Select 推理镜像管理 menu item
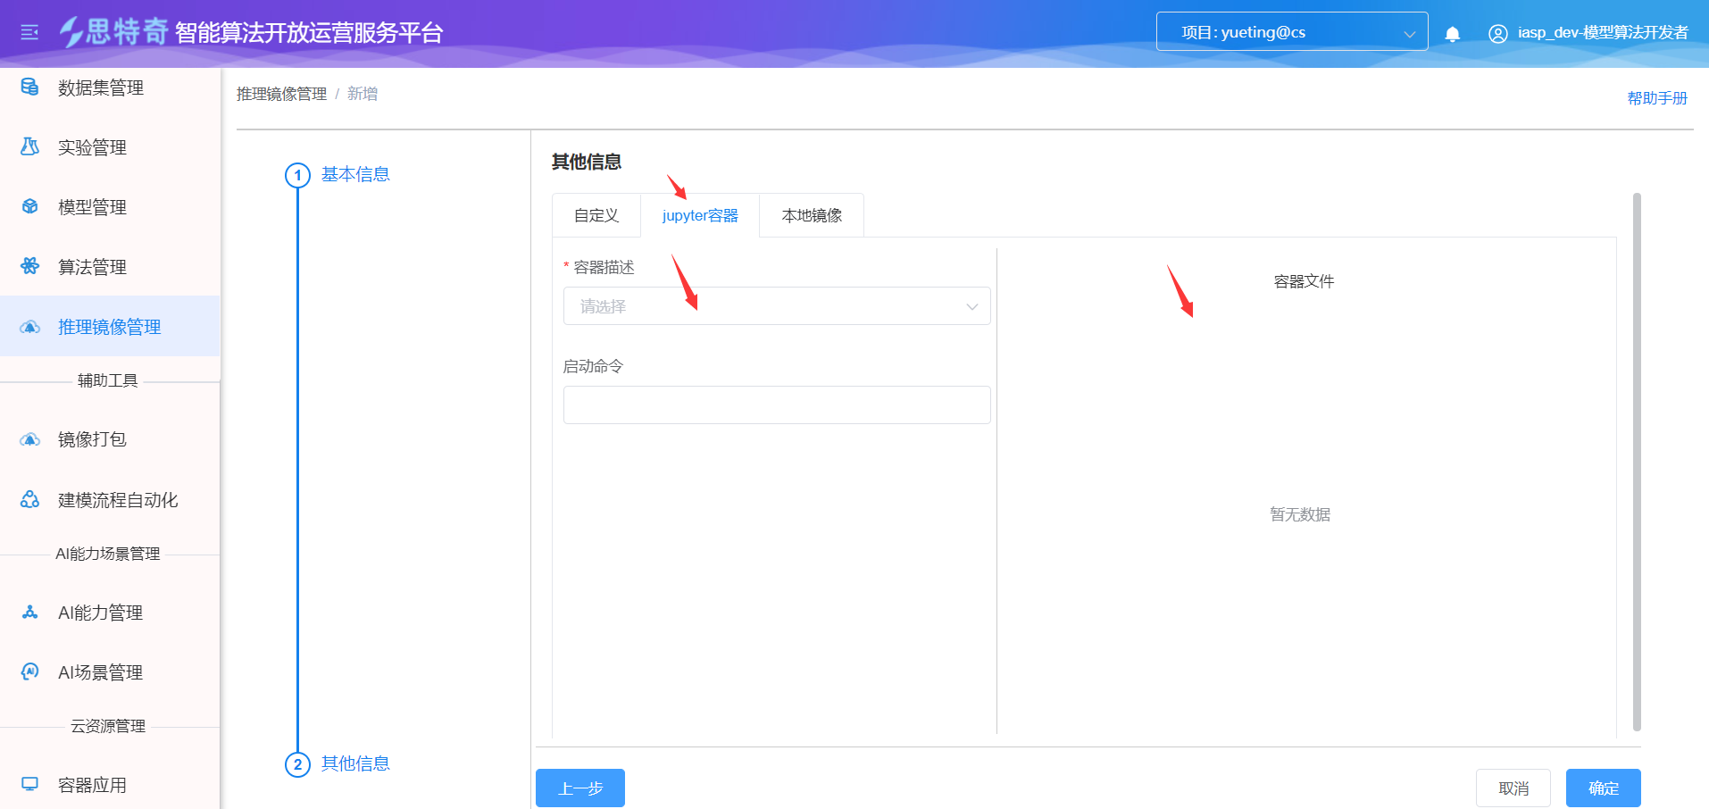This screenshot has height=809, width=1709. pos(110,327)
